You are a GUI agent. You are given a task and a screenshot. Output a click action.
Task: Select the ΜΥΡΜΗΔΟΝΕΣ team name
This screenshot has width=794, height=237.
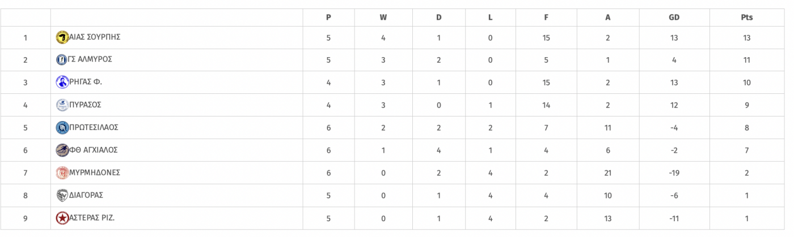coord(95,173)
